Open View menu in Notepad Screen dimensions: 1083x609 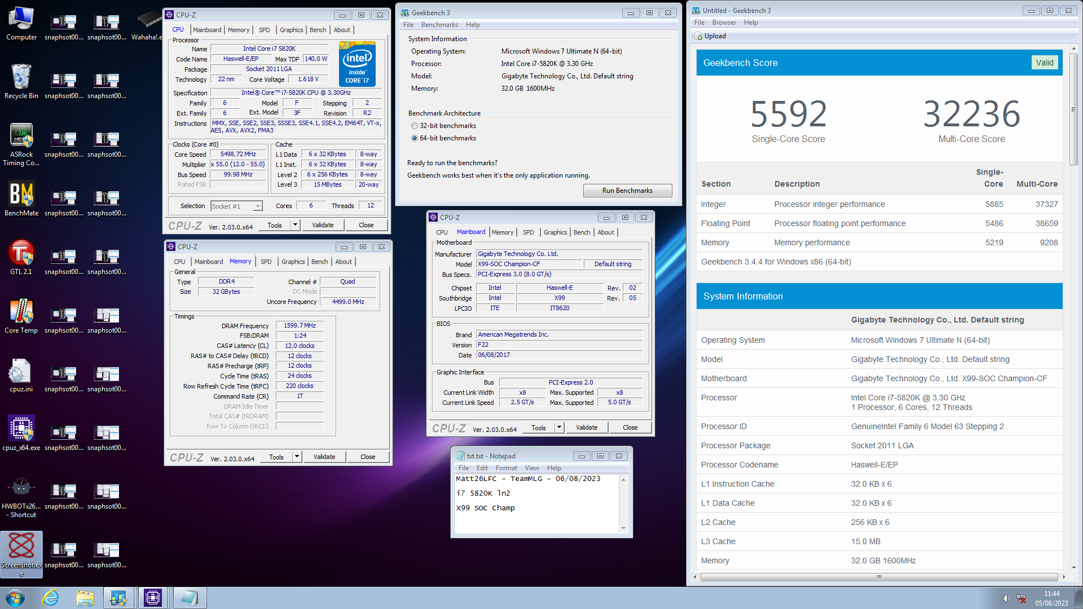[x=532, y=468]
